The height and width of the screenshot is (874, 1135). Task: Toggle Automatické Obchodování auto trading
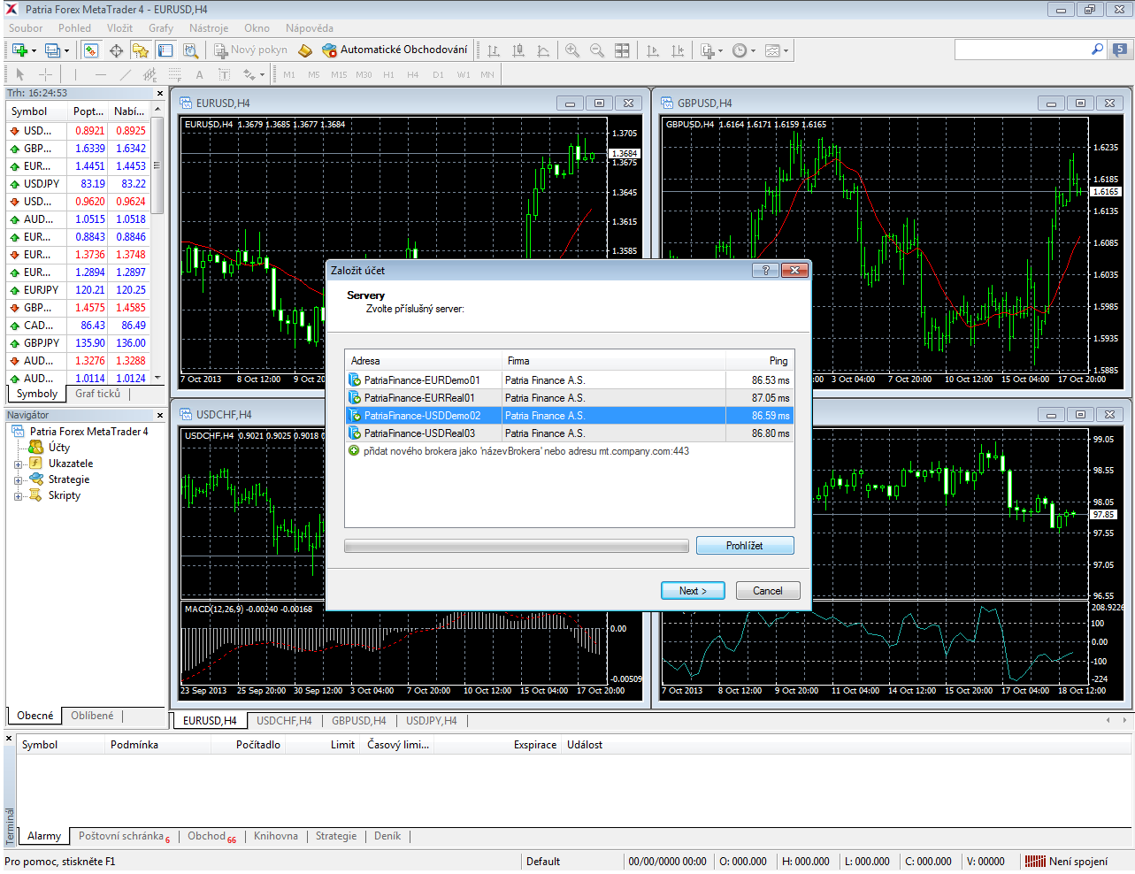(395, 50)
